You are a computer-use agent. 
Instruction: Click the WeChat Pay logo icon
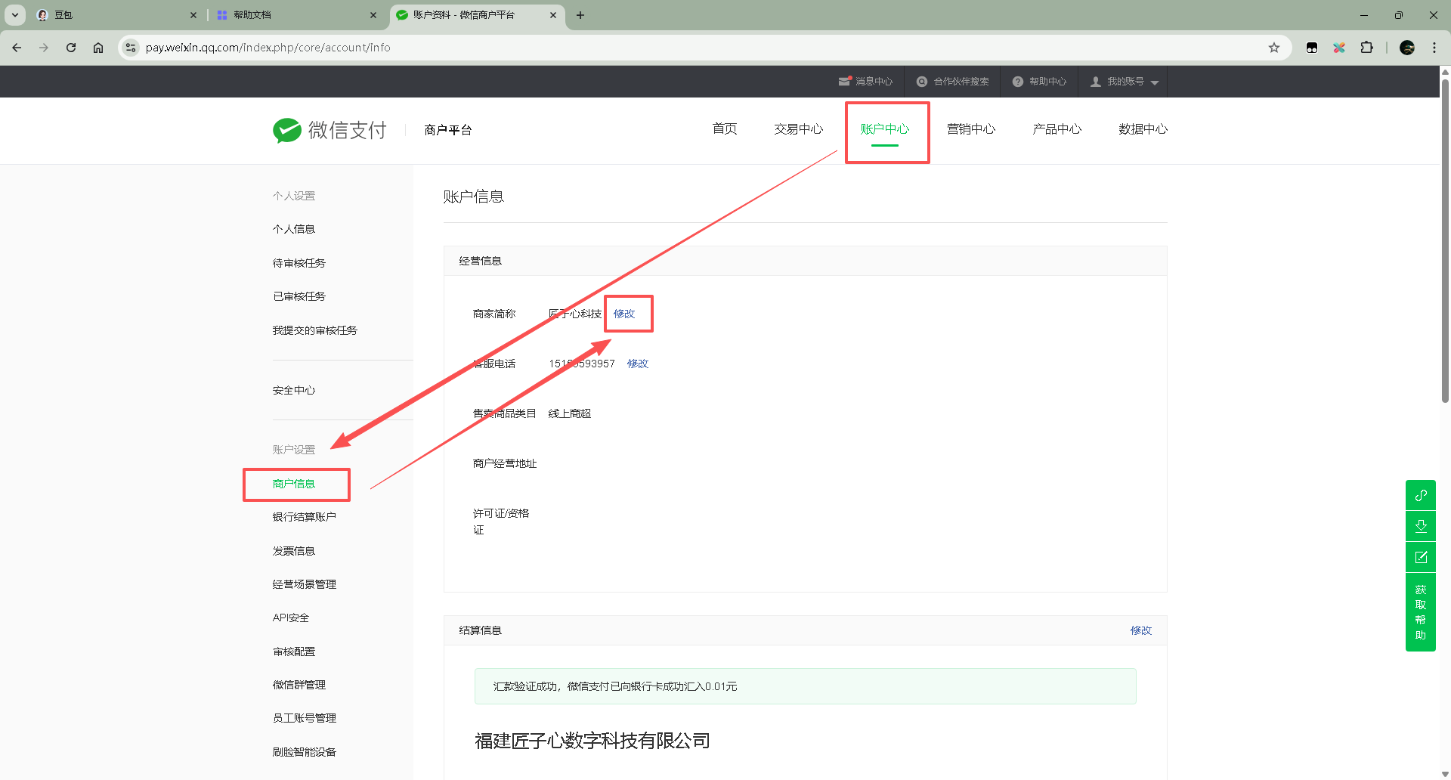(287, 130)
